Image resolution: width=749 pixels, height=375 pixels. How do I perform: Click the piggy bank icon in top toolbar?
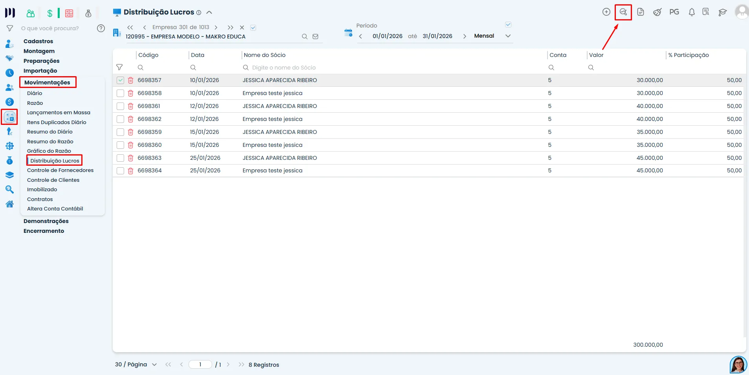(x=657, y=12)
